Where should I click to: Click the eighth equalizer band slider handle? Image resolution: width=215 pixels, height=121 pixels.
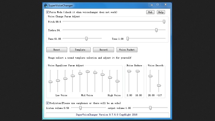point(102,75)
